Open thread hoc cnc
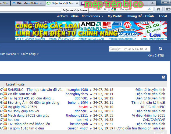Viewport: 171px width, 134px height. point(14,120)
